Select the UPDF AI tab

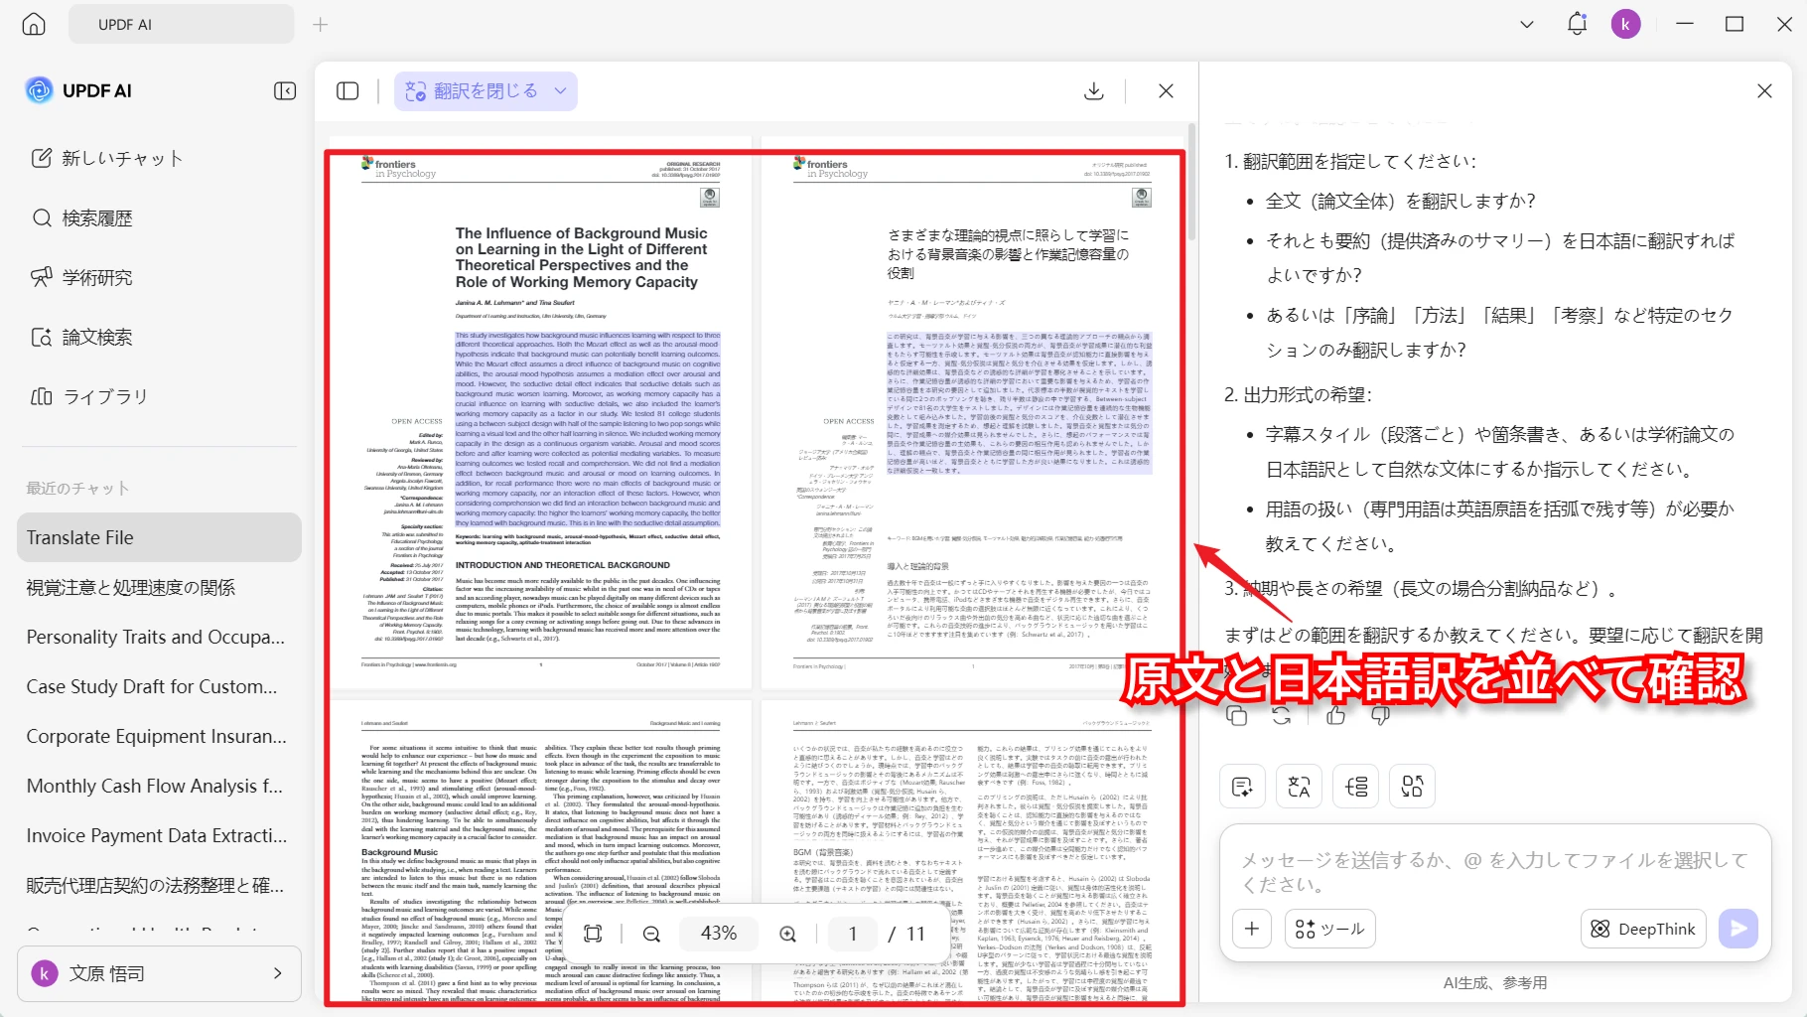point(182,24)
